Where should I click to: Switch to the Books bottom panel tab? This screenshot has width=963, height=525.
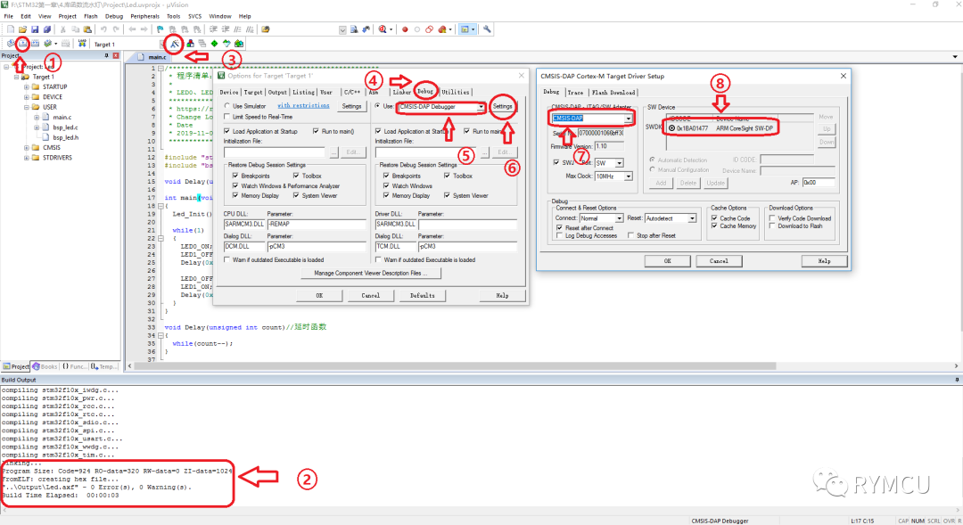pos(45,366)
